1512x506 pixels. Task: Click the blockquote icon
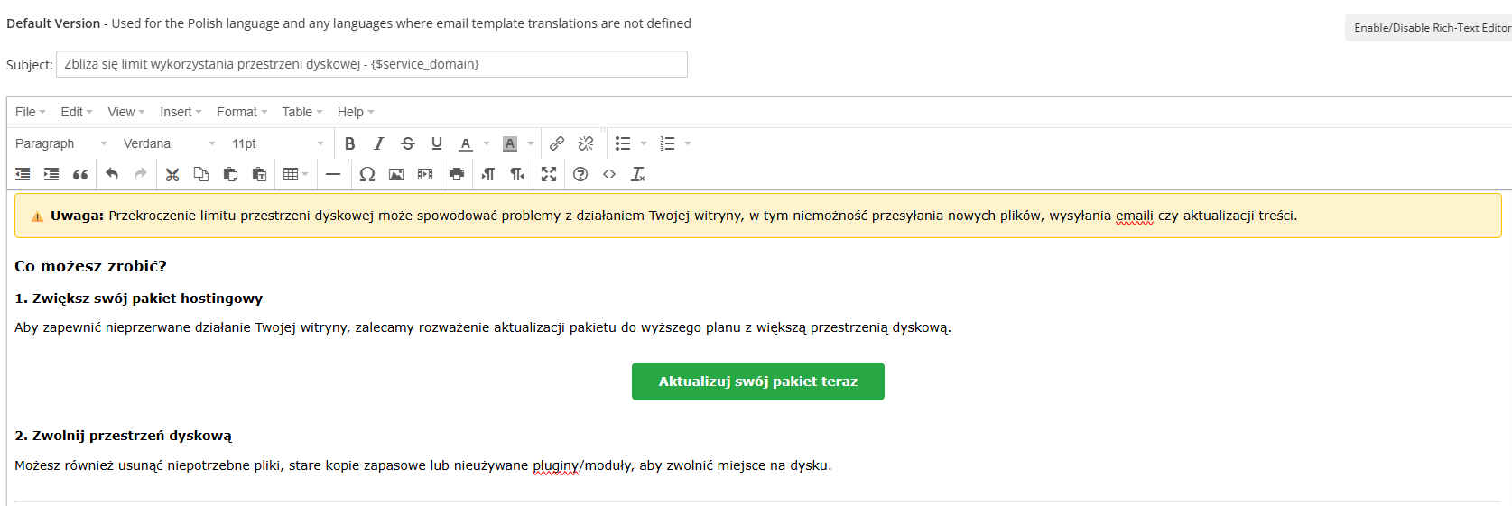point(80,174)
